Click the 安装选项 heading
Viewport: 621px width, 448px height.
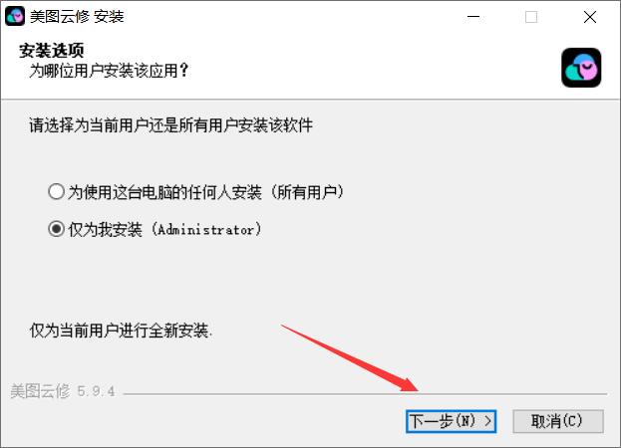52,50
